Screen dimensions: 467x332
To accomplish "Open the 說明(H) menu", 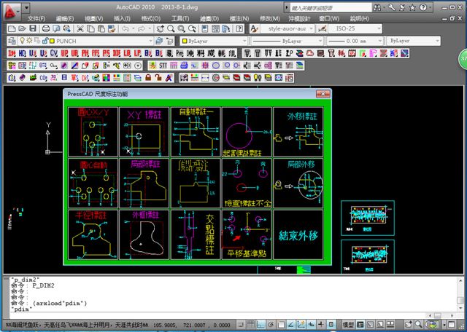I will coord(360,19).
